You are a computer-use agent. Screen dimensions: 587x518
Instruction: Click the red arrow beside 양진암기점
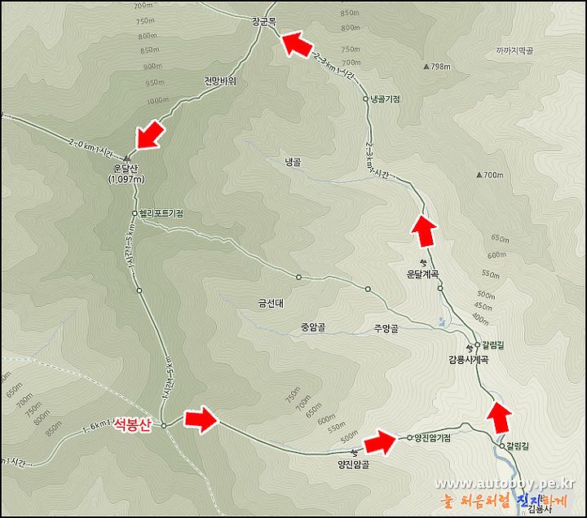tap(380, 442)
